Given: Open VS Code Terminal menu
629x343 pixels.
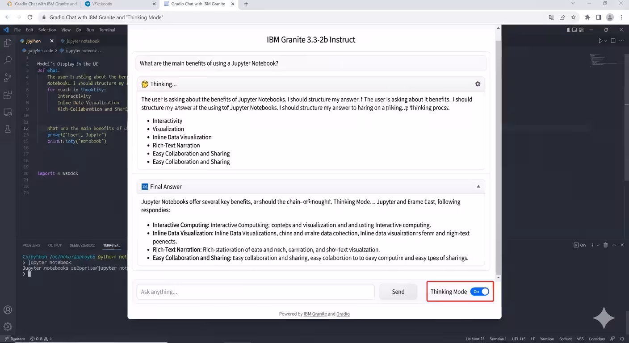Looking at the screenshot, I should coord(107,30).
